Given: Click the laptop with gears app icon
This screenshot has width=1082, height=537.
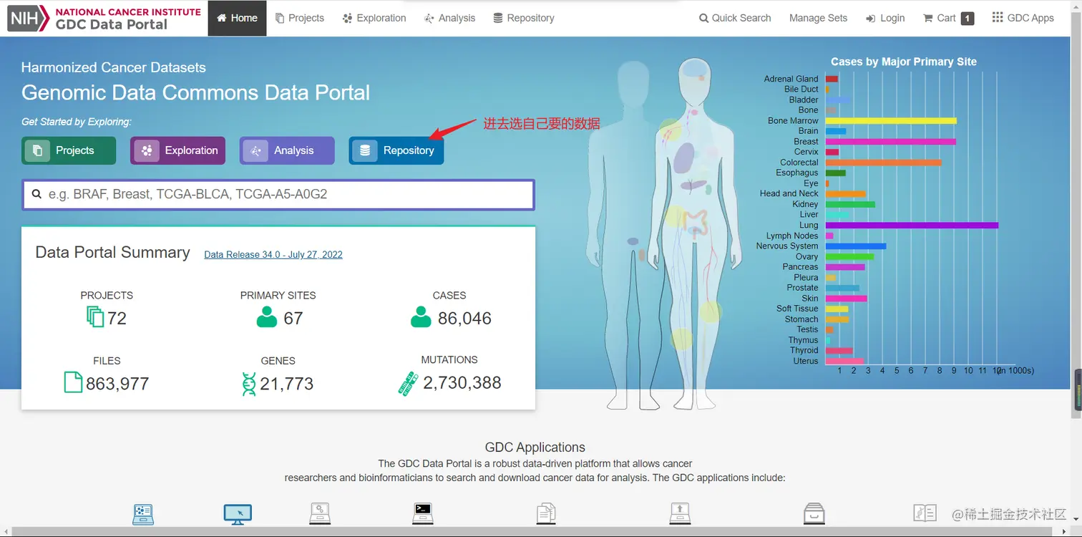Looking at the screenshot, I should 319,513.
